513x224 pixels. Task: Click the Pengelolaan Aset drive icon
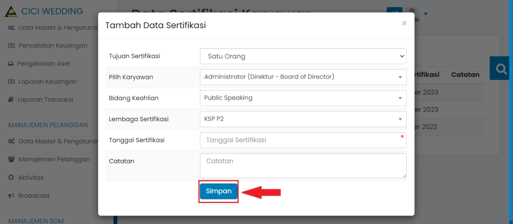(11, 63)
